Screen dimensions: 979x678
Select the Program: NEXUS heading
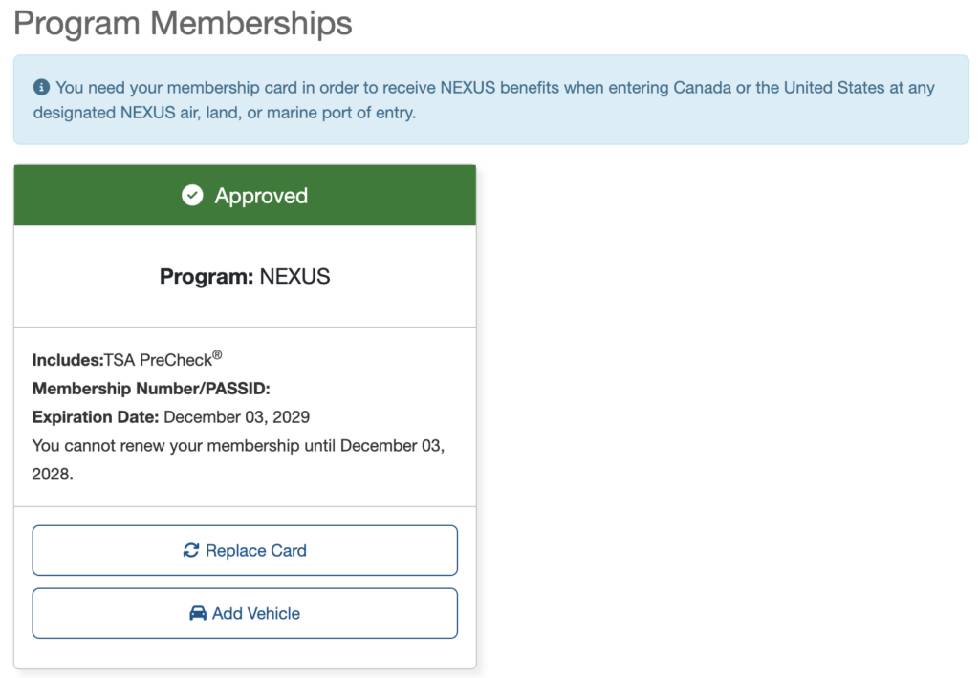coord(245,277)
